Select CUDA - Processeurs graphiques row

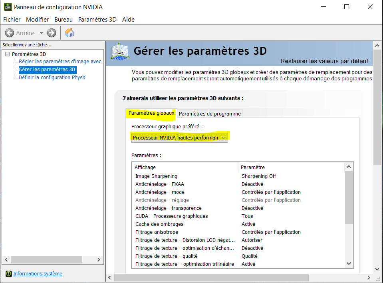coord(239,216)
